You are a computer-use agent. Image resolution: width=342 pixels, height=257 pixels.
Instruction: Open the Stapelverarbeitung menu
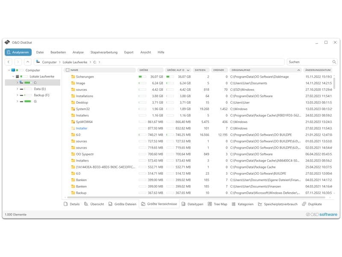[104, 52]
